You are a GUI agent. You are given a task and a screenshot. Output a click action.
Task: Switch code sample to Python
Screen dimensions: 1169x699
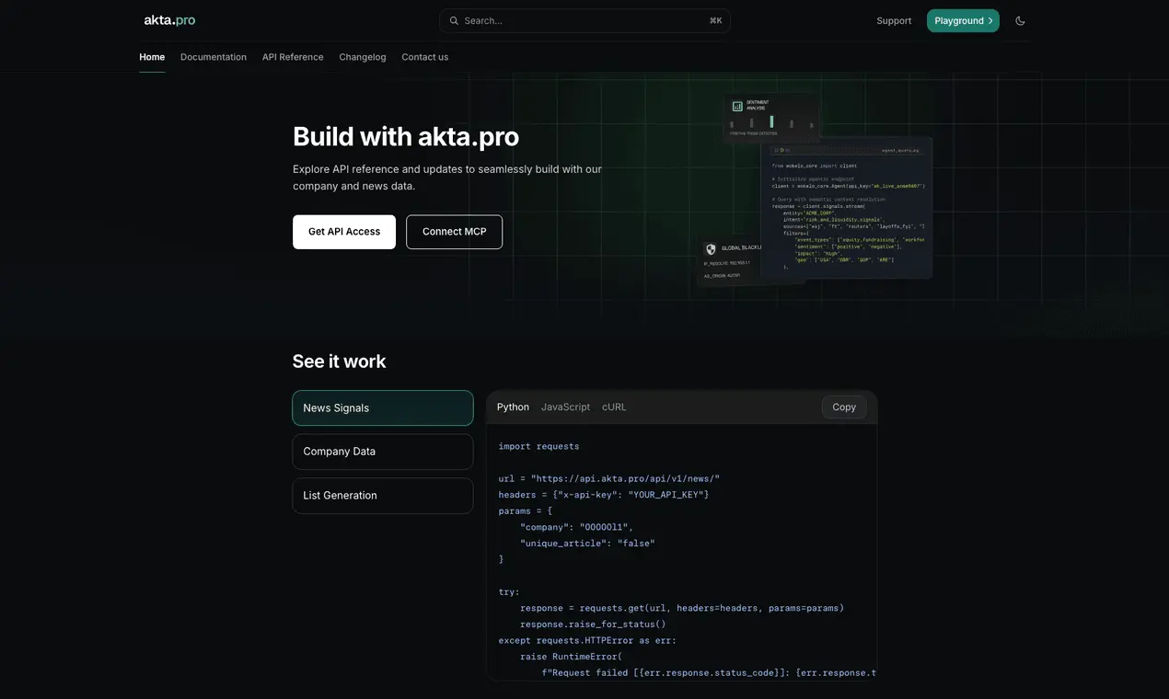513,407
